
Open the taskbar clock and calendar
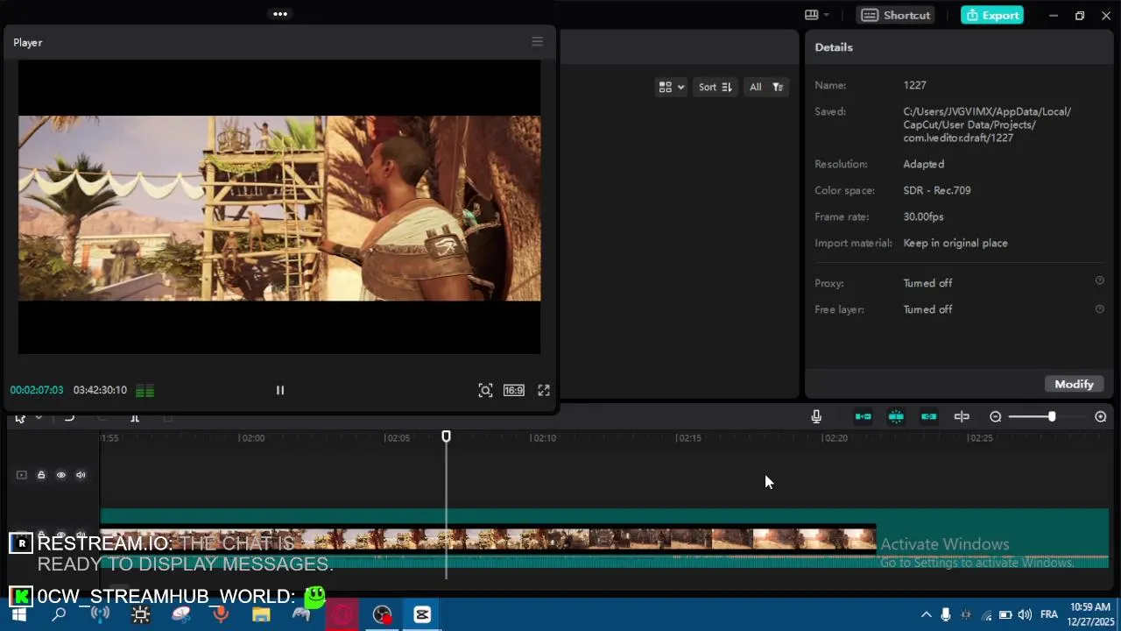click(x=1089, y=614)
